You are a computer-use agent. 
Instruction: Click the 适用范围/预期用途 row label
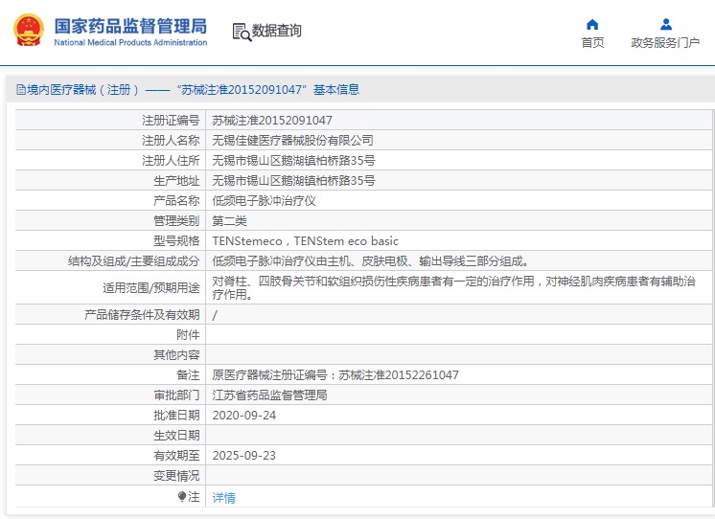[150, 287]
